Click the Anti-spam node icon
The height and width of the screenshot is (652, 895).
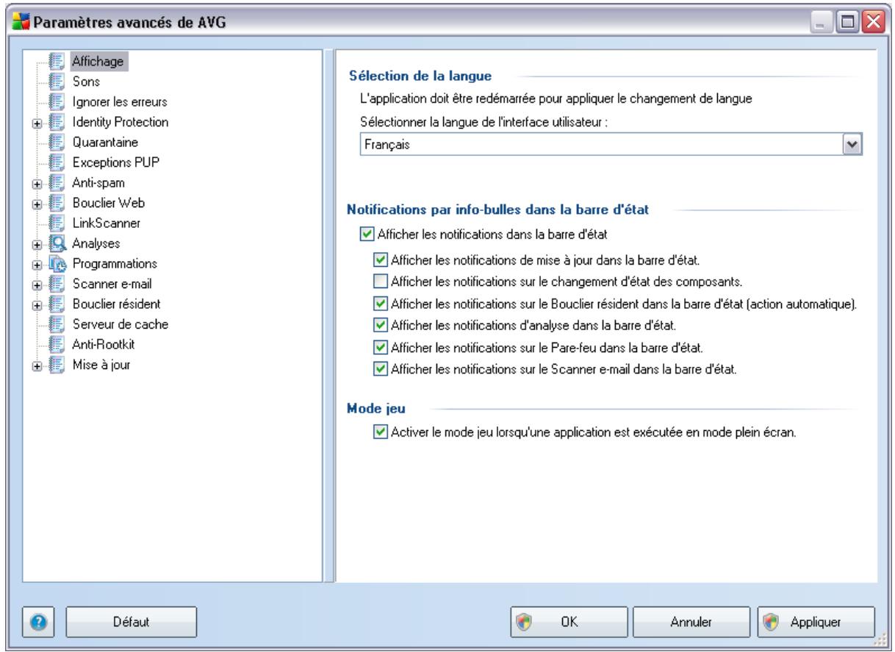(57, 182)
